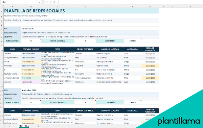203x128 pixels.
Task: Click the first TIPO DE CONTENIDO header
Action: point(85,49)
